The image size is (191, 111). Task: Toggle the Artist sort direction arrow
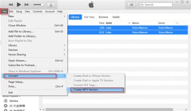(x=129, y=23)
